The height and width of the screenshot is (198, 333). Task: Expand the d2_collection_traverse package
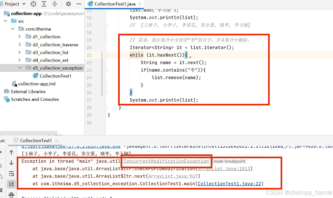point(20,45)
